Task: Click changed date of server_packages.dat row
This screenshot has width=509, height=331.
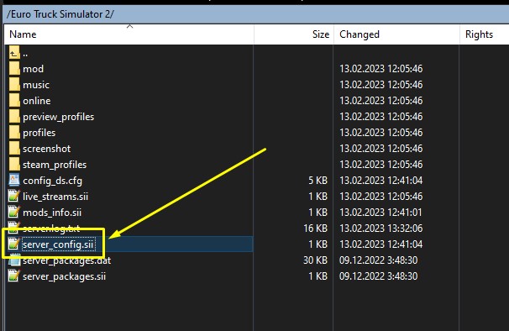Action: click(379, 260)
